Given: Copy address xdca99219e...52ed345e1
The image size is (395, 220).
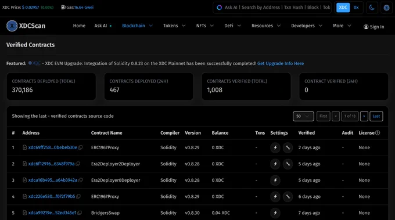Looking at the screenshot, I should [x=80, y=213].
